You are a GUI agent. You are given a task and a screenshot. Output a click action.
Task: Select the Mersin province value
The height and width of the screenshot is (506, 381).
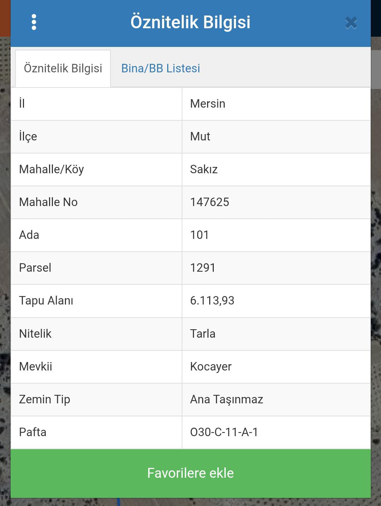point(207,104)
